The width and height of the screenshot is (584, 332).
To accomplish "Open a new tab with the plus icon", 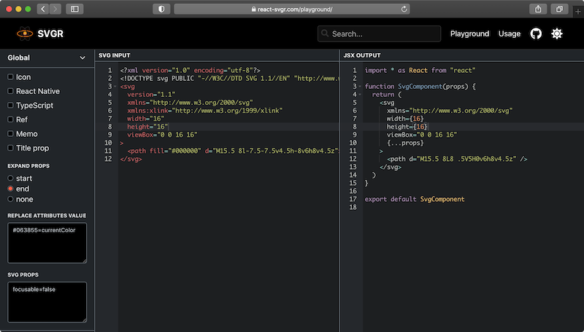I will click(578, 12).
